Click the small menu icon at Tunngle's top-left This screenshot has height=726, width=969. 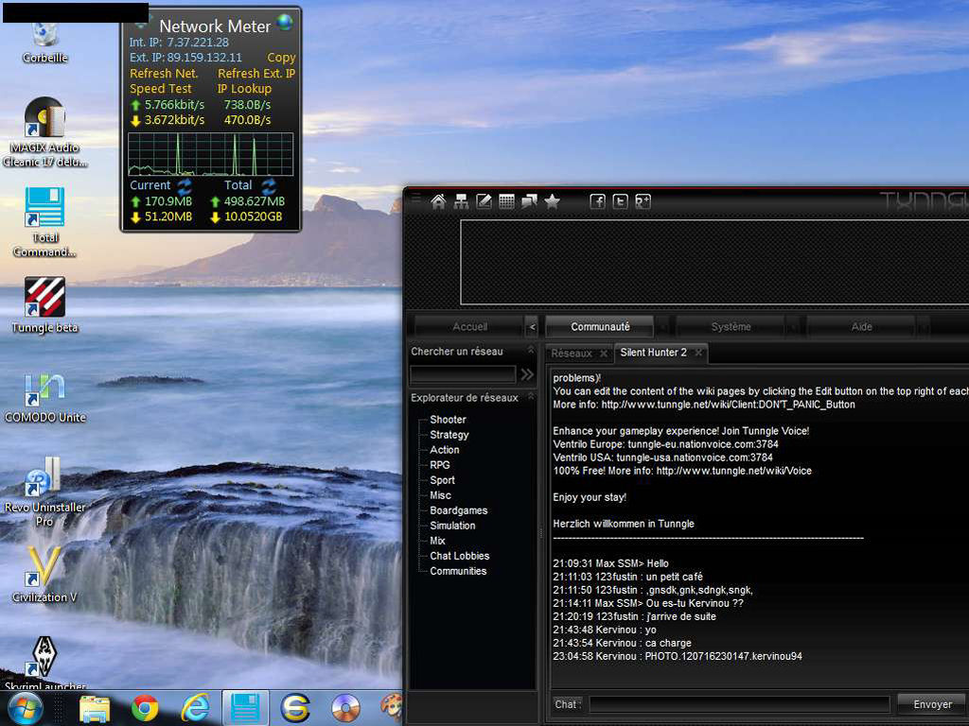416,198
